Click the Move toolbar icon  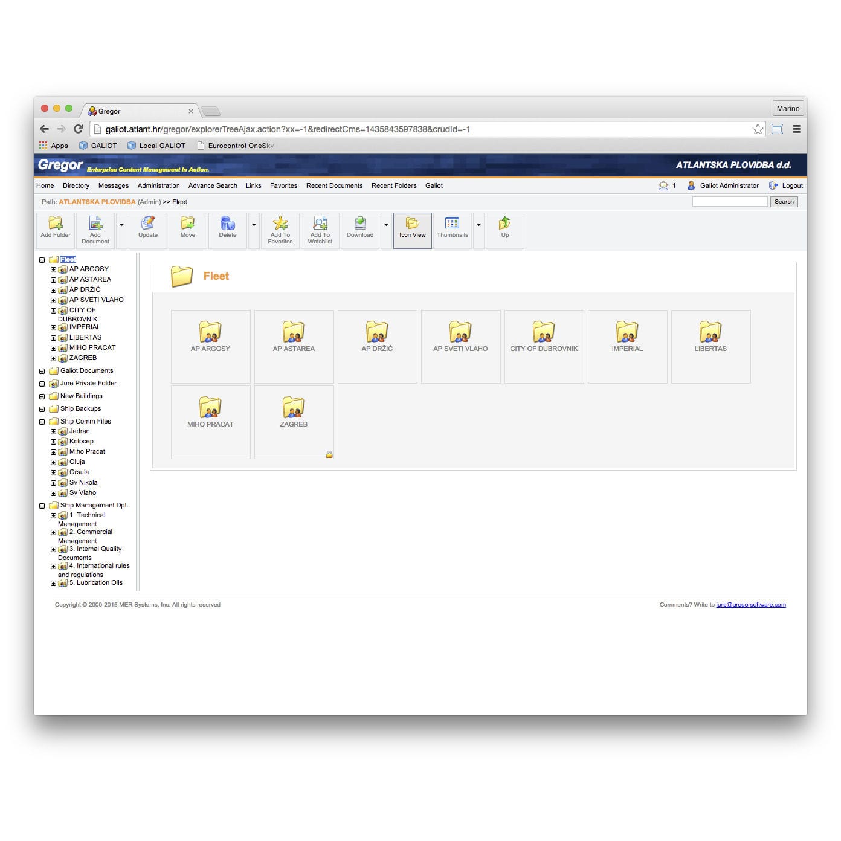[188, 227]
